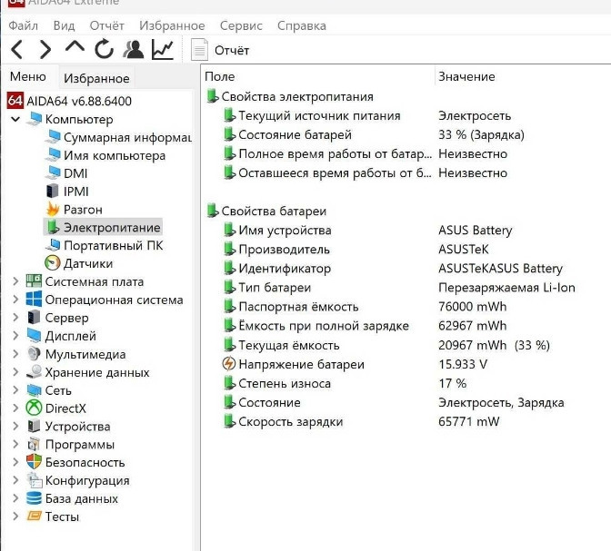
Task: Expand the Операционная система node
Action: pos(15,300)
